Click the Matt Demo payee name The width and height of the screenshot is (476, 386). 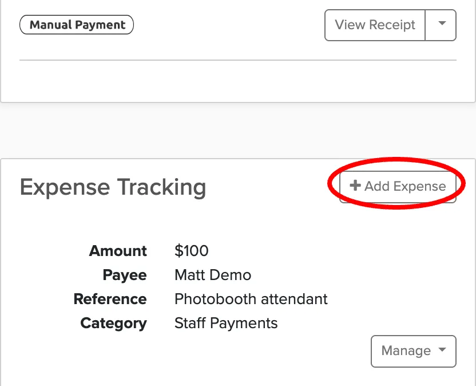(213, 275)
